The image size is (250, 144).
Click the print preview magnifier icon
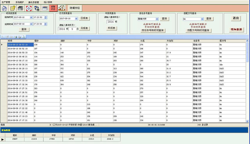point(23,37)
